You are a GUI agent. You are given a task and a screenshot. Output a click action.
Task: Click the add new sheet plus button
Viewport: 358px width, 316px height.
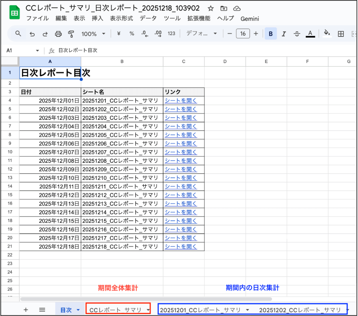coord(26,310)
